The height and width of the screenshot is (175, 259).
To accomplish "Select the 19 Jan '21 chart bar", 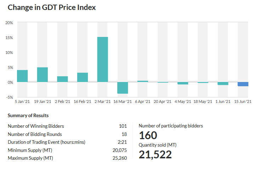I will [43, 75].
